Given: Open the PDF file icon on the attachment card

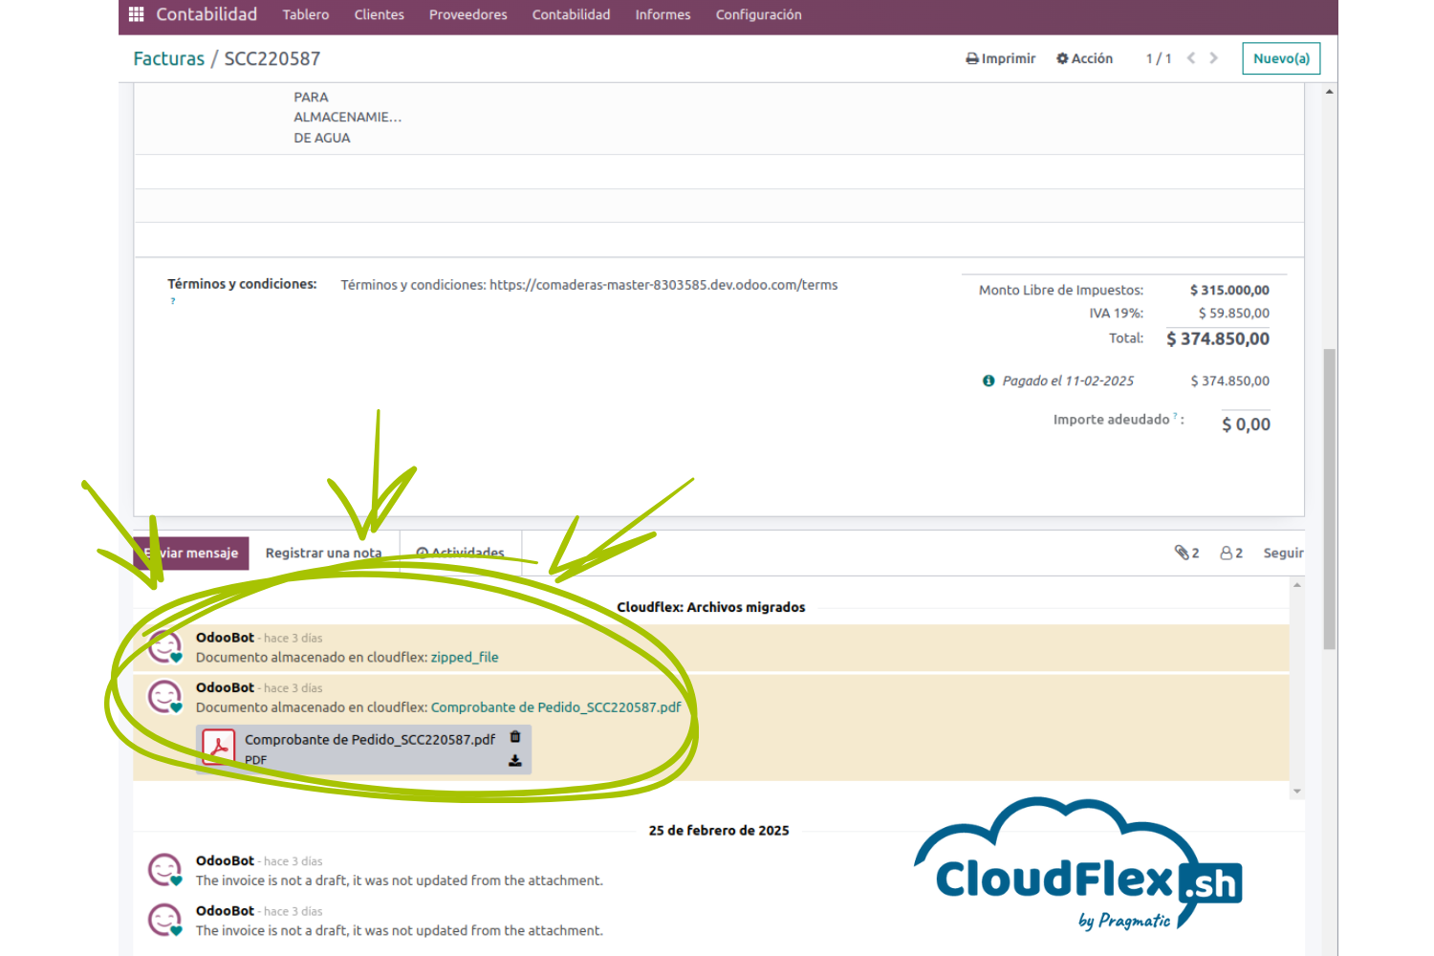Looking at the screenshot, I should (218, 747).
